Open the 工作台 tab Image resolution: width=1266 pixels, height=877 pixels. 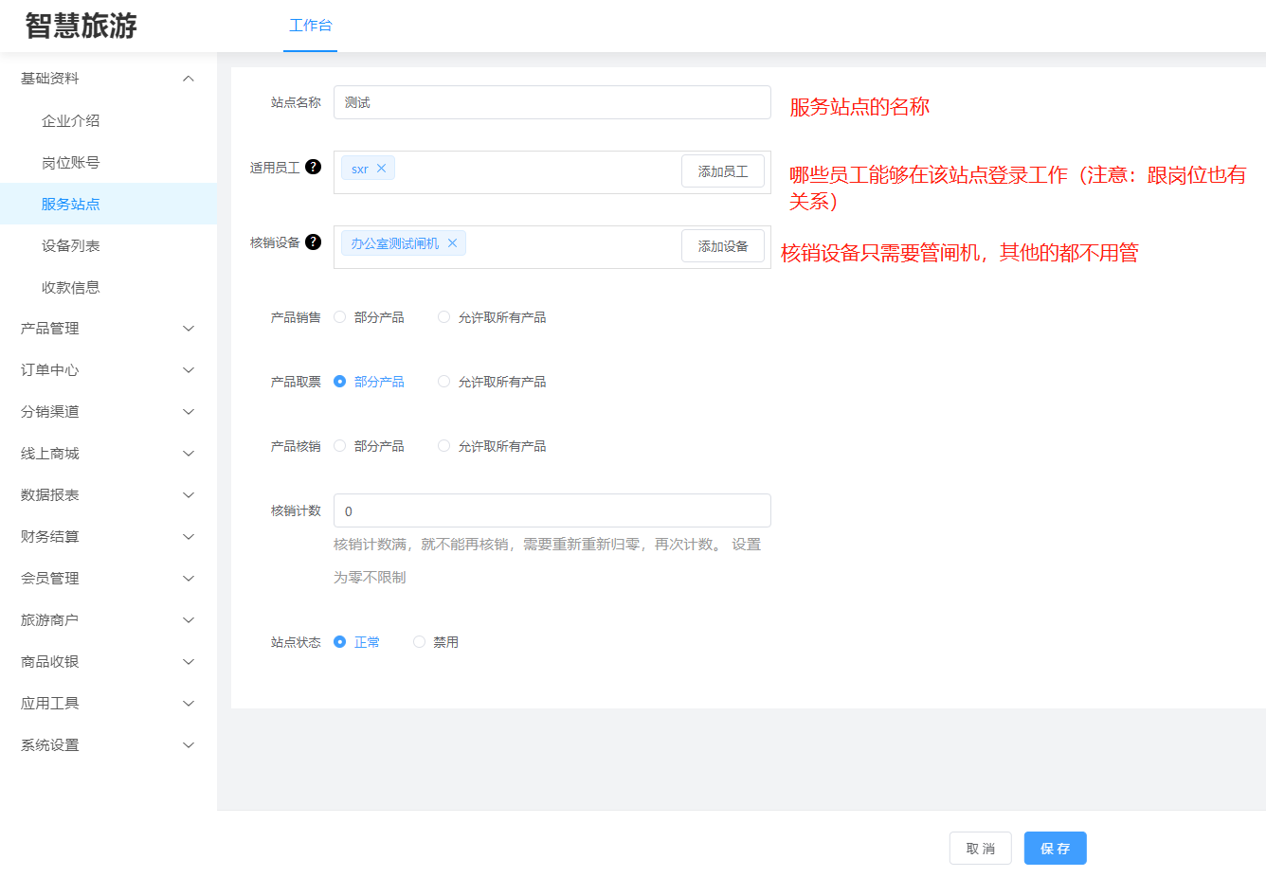pyautogui.click(x=310, y=26)
